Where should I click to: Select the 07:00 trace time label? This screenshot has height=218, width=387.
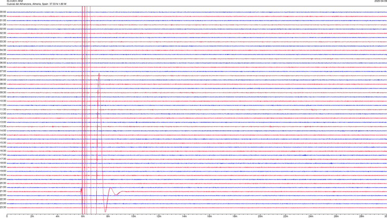(3, 71)
